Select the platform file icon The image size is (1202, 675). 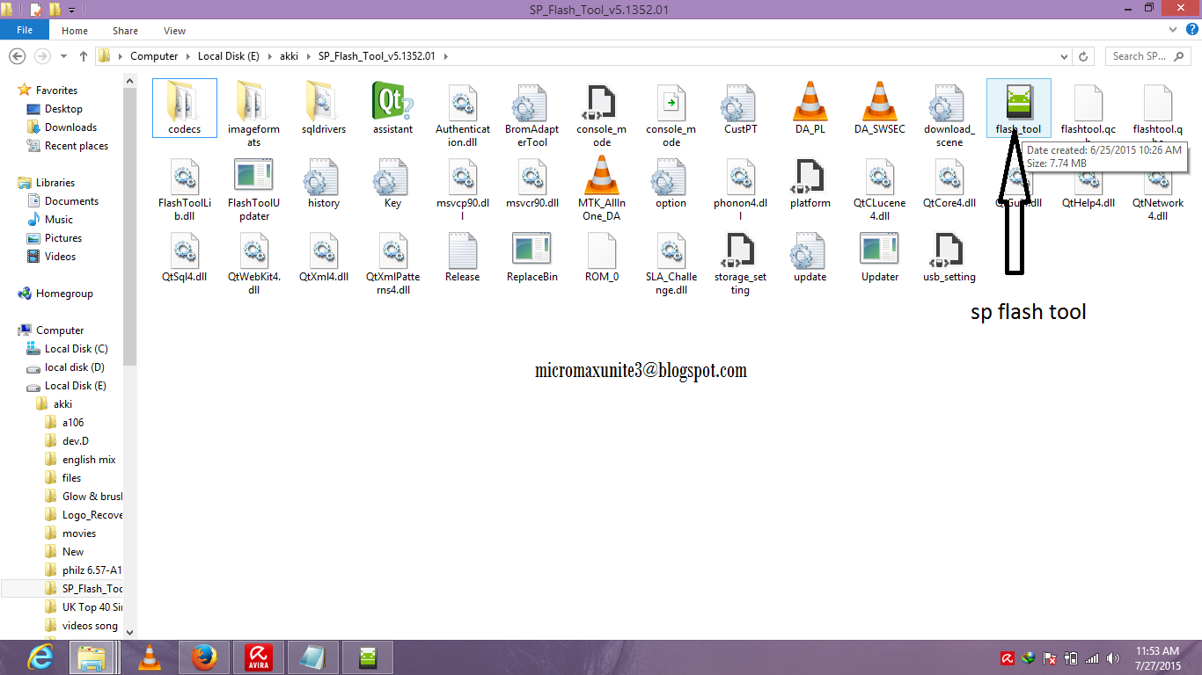810,175
